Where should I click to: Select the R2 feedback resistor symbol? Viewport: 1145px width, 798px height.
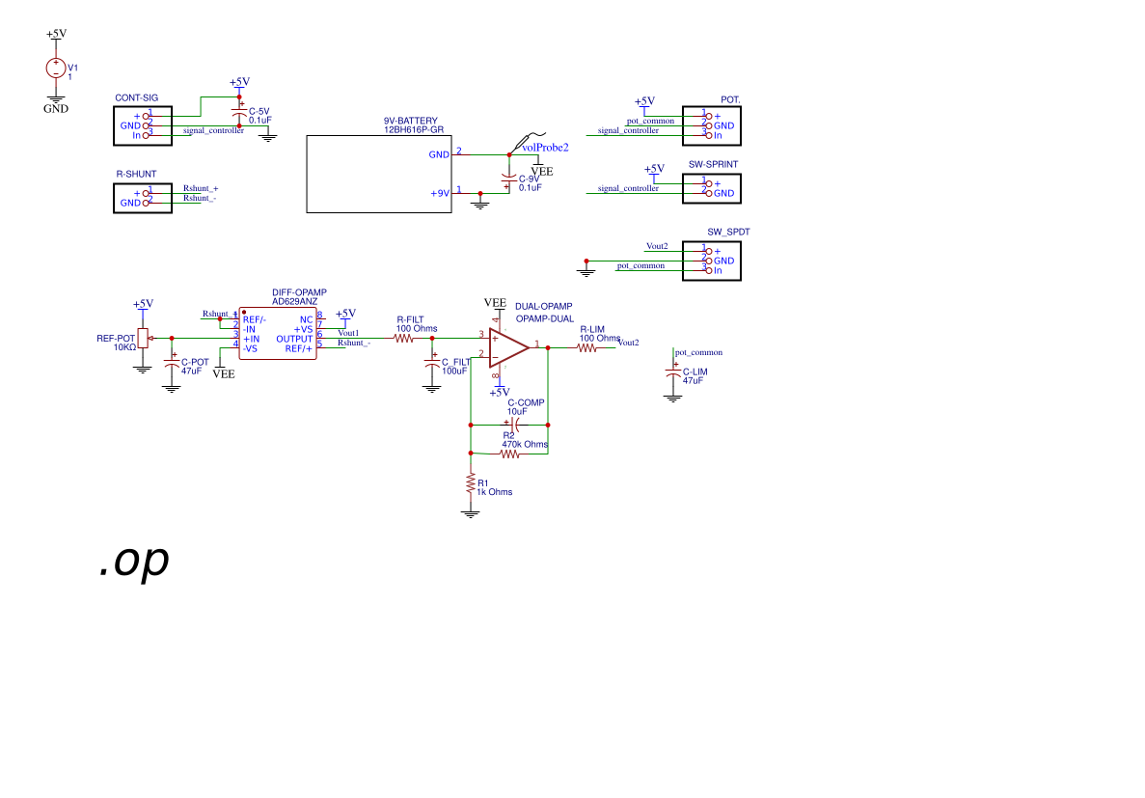pos(509,454)
